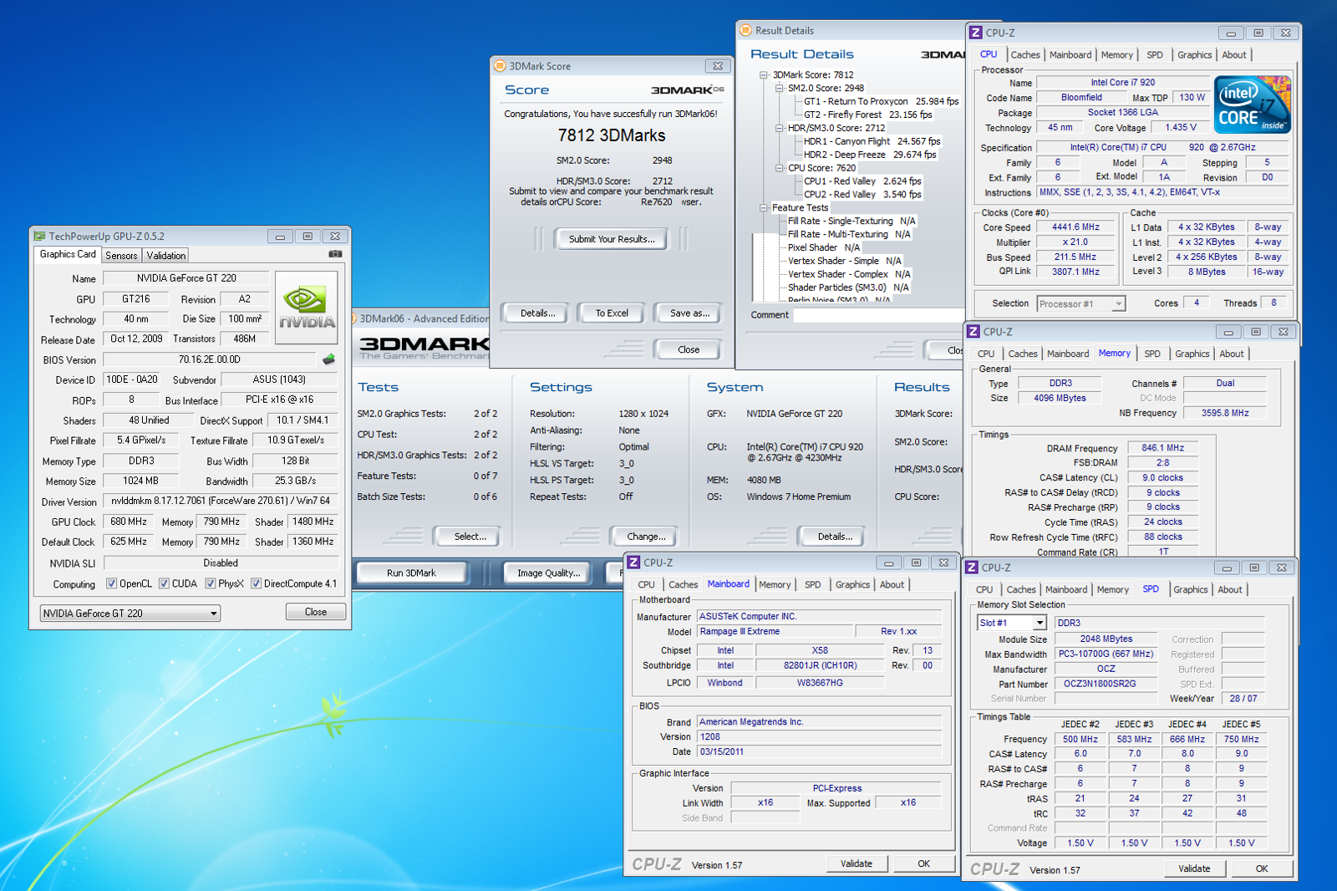Click the 7812 3DMarks score text

click(x=612, y=135)
